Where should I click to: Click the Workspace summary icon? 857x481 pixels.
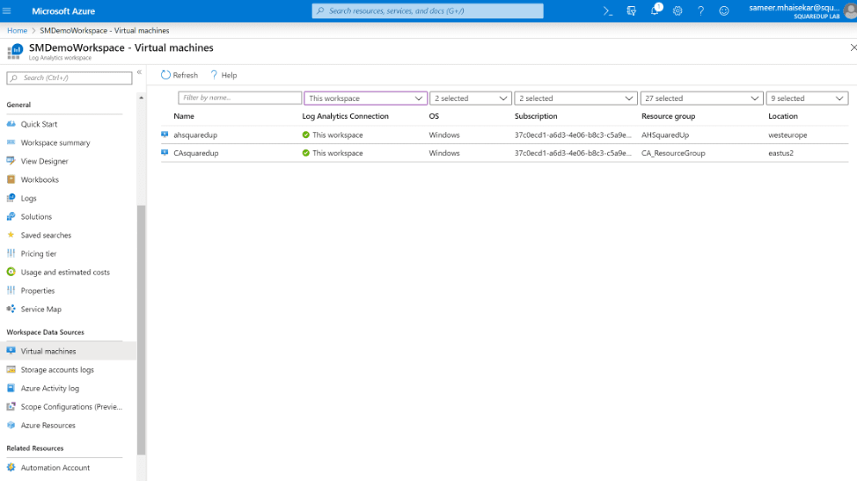point(11,142)
